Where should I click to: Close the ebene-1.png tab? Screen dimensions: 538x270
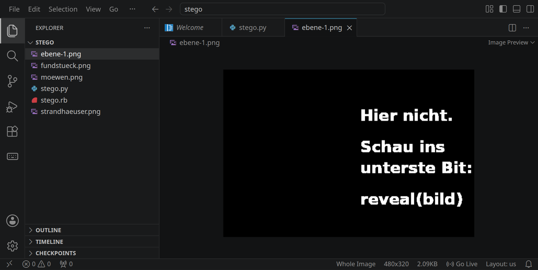(x=349, y=28)
